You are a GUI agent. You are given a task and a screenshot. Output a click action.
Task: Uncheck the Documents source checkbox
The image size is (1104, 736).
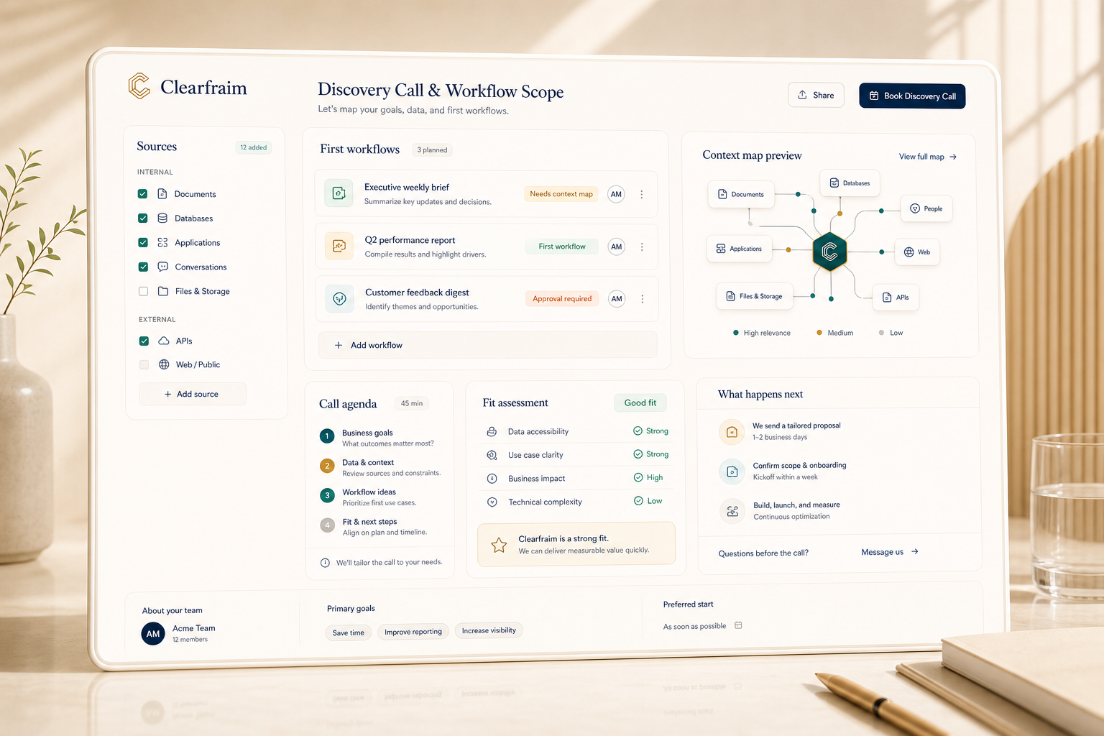click(142, 194)
